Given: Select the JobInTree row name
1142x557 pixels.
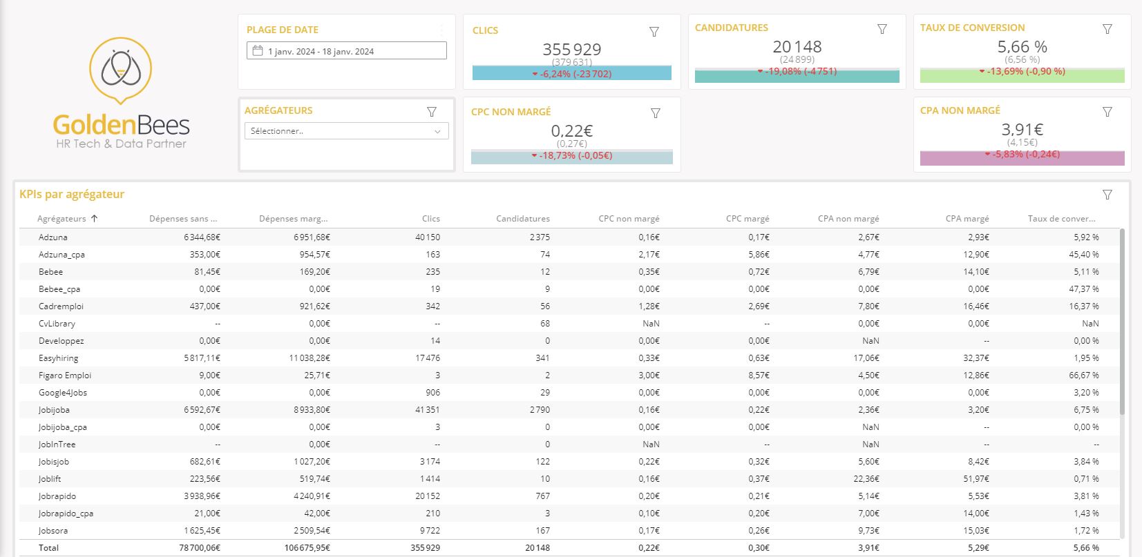Looking at the screenshot, I should (57, 444).
